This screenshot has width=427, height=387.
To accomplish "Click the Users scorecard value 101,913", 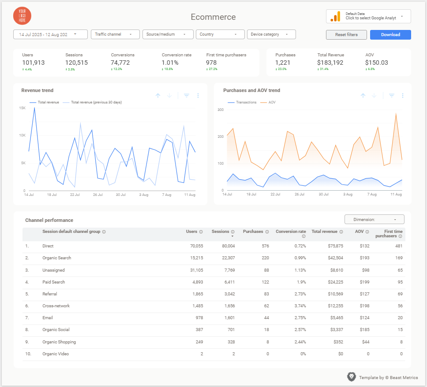I will coord(33,63).
